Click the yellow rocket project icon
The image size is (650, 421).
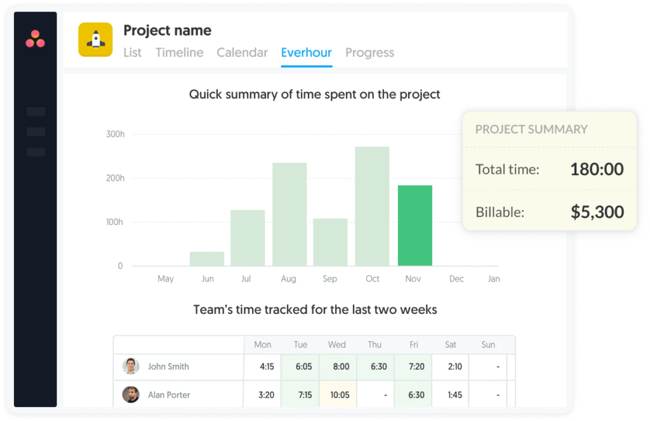(x=95, y=39)
